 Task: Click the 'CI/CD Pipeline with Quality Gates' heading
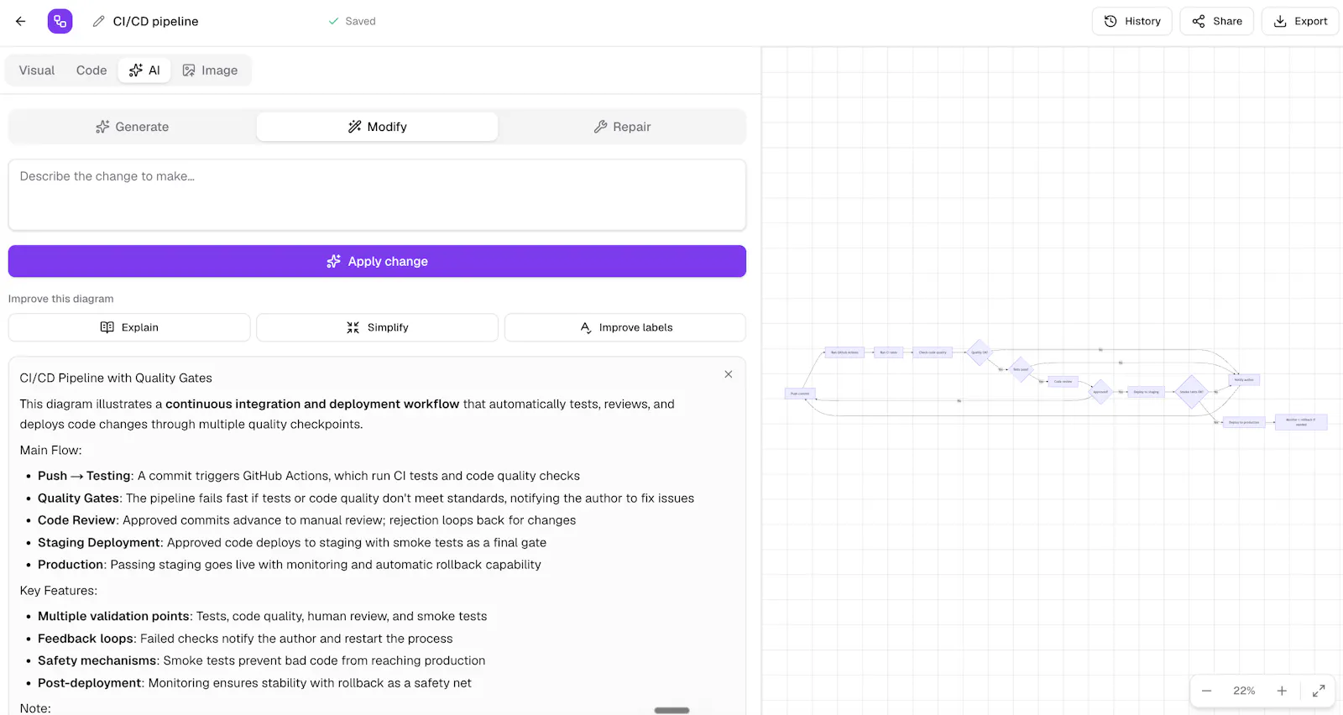[116, 378]
